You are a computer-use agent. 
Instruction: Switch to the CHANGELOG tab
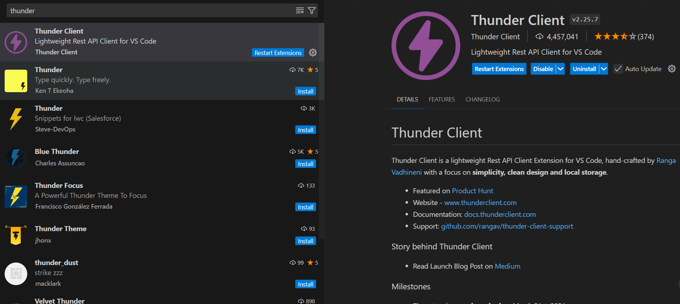click(x=482, y=99)
